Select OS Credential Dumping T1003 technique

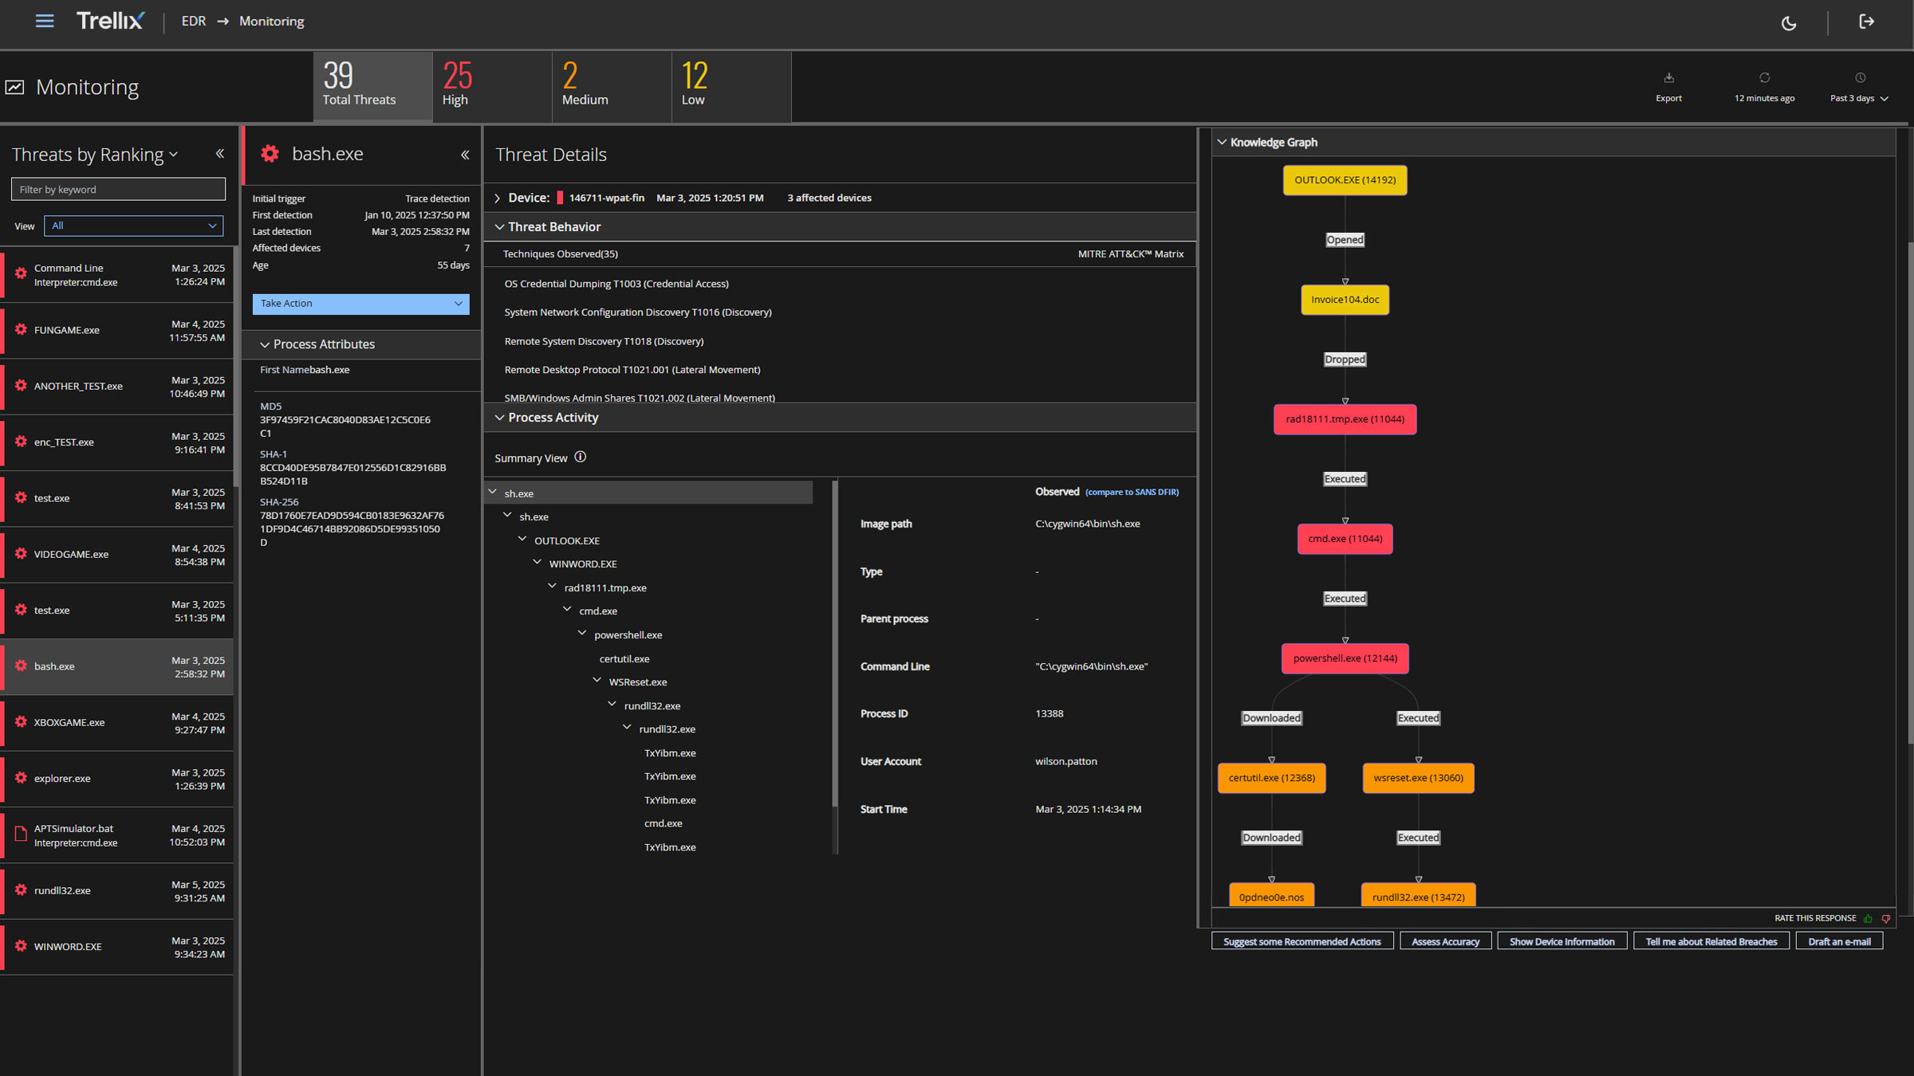pyautogui.click(x=616, y=284)
